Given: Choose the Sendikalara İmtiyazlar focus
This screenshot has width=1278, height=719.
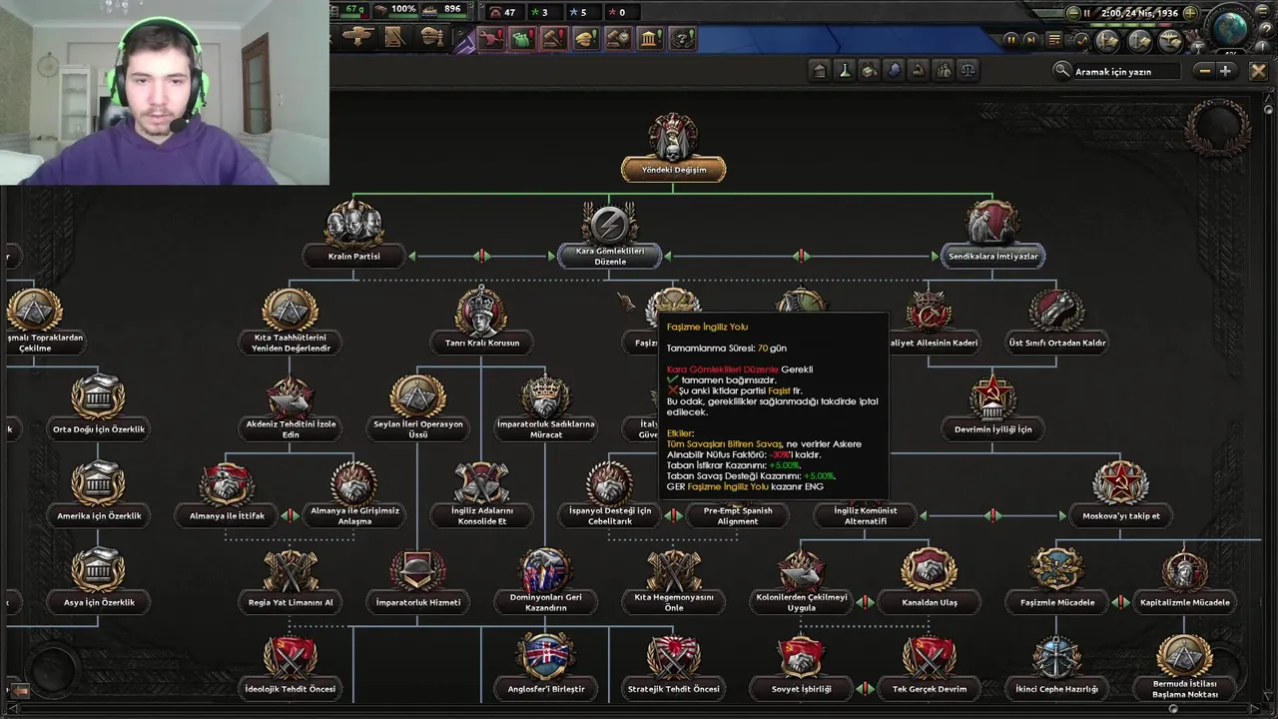Looking at the screenshot, I should pos(992,237).
